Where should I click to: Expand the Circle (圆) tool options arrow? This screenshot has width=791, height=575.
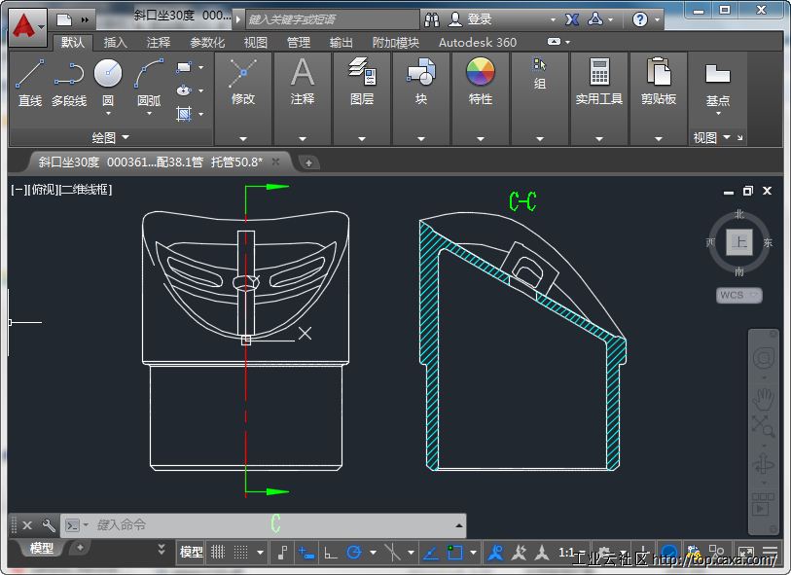[108, 115]
